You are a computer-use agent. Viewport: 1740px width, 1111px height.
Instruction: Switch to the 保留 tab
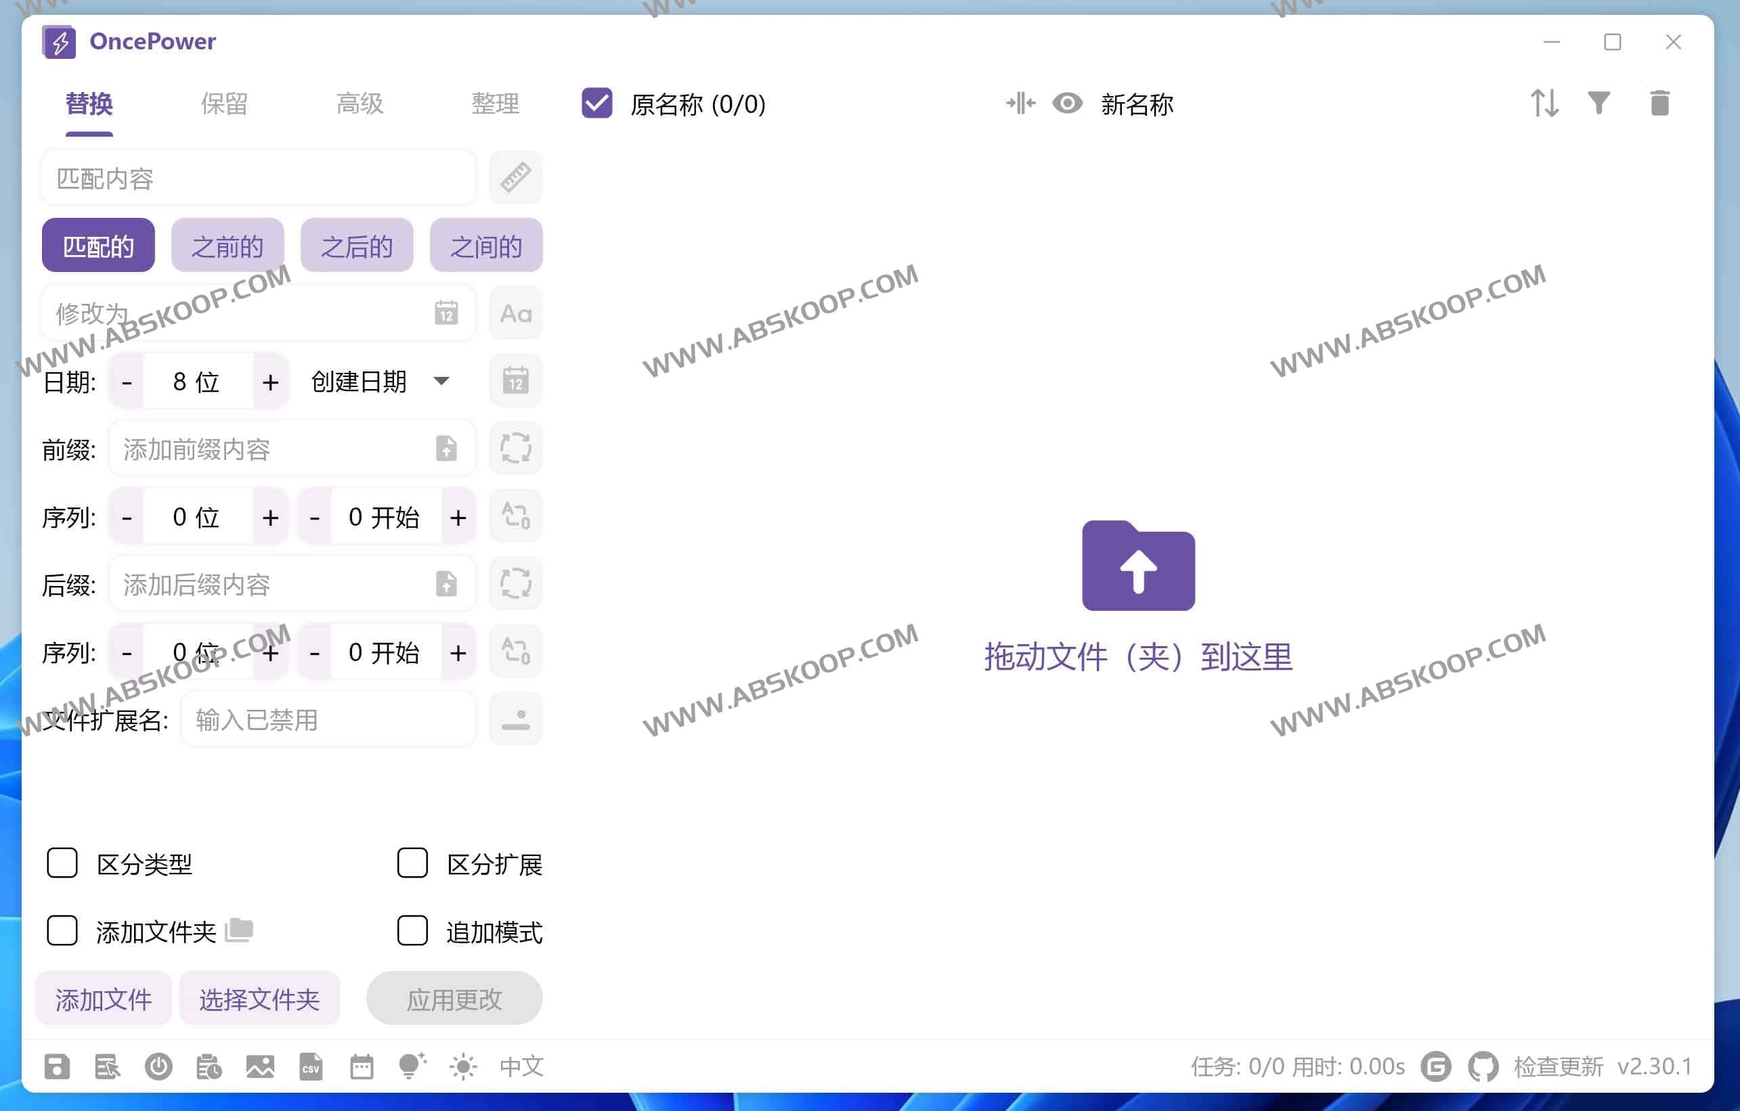tap(224, 104)
